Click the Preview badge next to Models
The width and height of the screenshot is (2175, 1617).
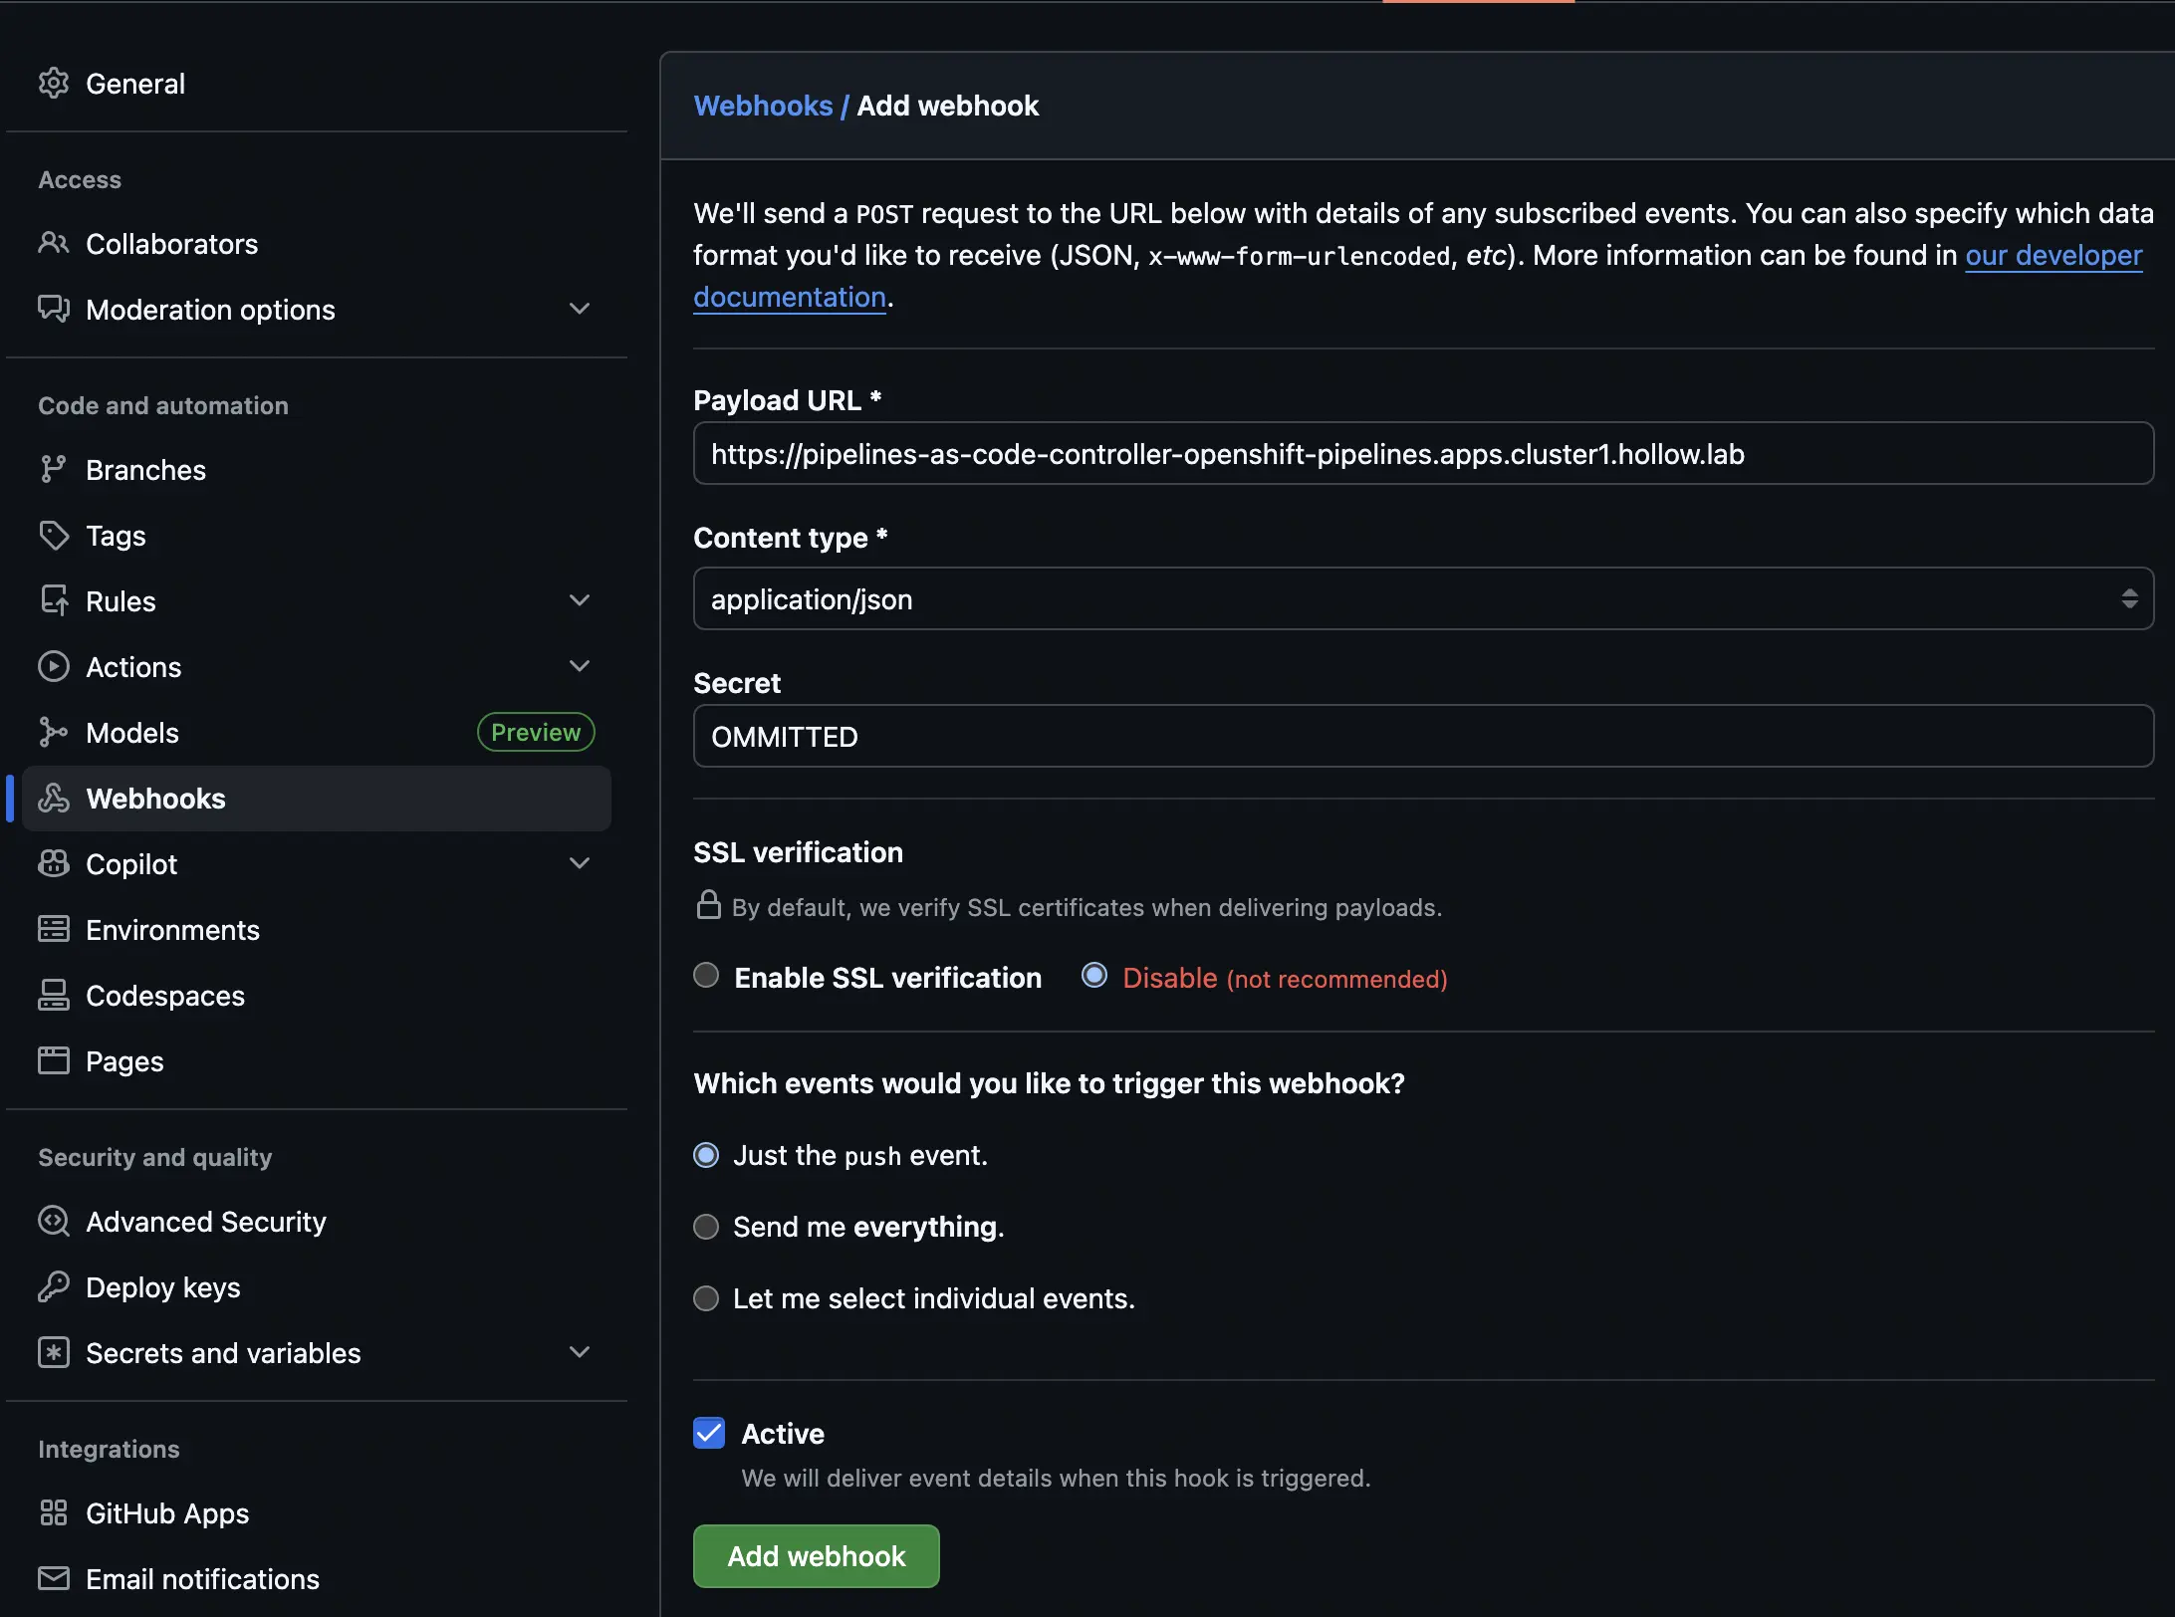click(536, 732)
